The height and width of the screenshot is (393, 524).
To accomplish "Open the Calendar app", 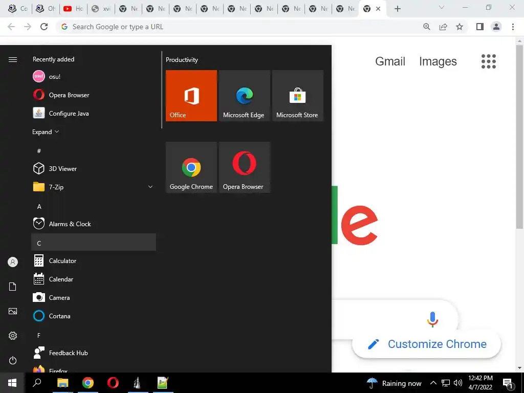I will 94,279.
